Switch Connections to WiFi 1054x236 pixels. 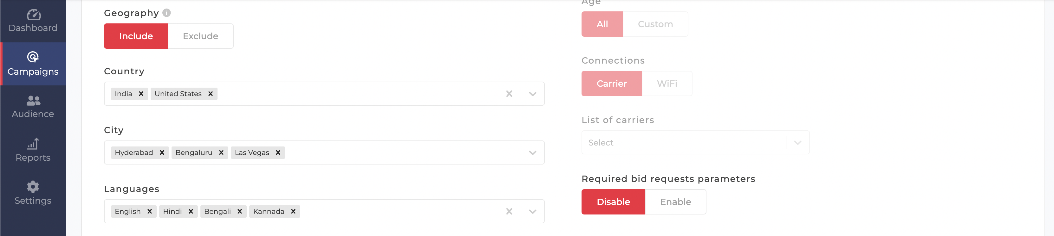(667, 84)
